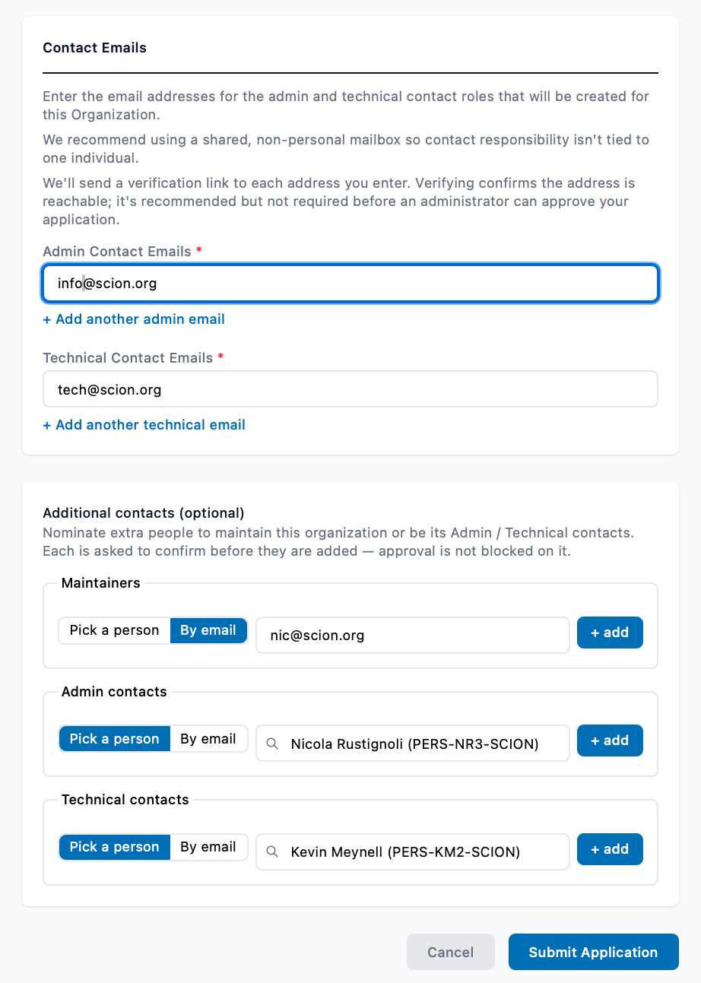The width and height of the screenshot is (701, 983).
Task: Focus the tech@scion.org technical email field
Action: pos(350,389)
